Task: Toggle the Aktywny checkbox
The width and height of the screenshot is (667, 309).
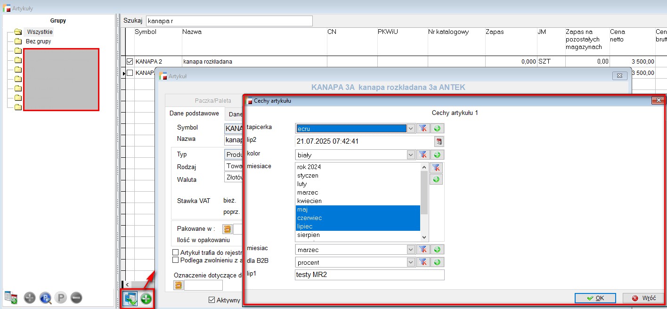Action: point(212,300)
